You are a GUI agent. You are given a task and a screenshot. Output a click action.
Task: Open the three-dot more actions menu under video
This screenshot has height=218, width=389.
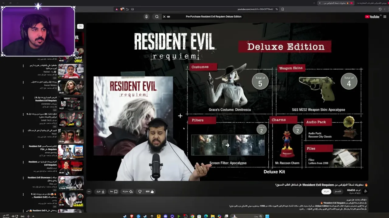click(89, 191)
